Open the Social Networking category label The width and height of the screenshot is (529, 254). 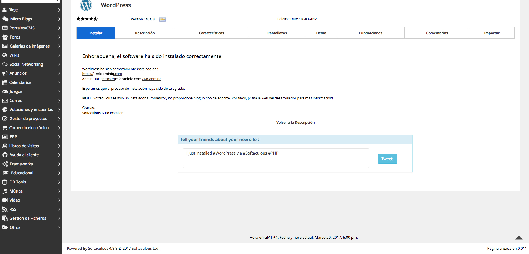tap(26, 64)
